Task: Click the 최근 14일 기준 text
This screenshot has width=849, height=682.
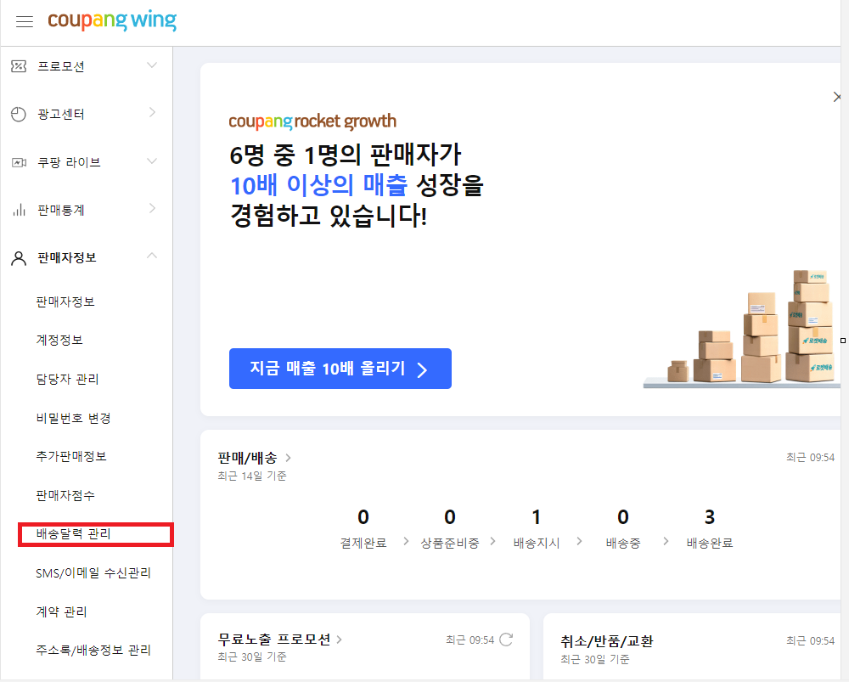Action: click(x=252, y=476)
